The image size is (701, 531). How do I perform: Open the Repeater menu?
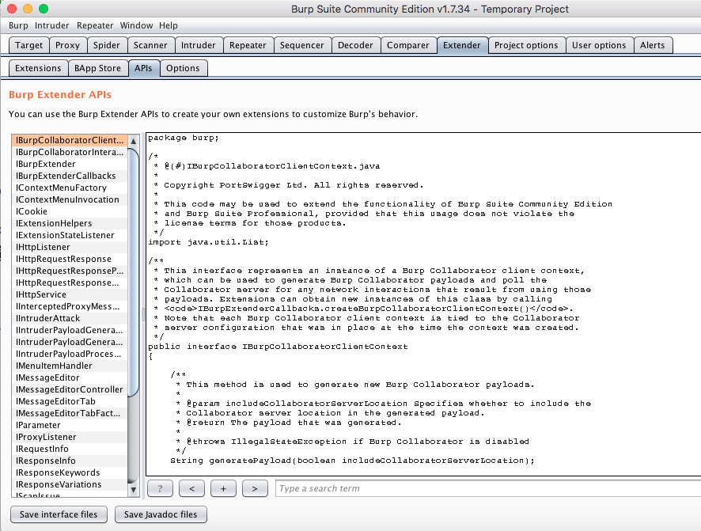[95, 25]
